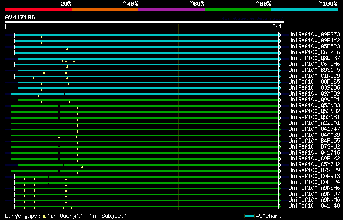
Task: Select the UniRef100_C0PMK2 label
Action: (314, 158)
